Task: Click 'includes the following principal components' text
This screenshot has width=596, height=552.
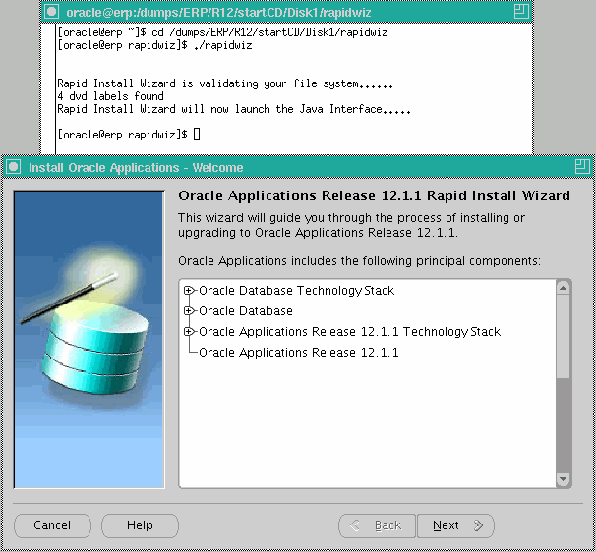Action: pos(359,261)
